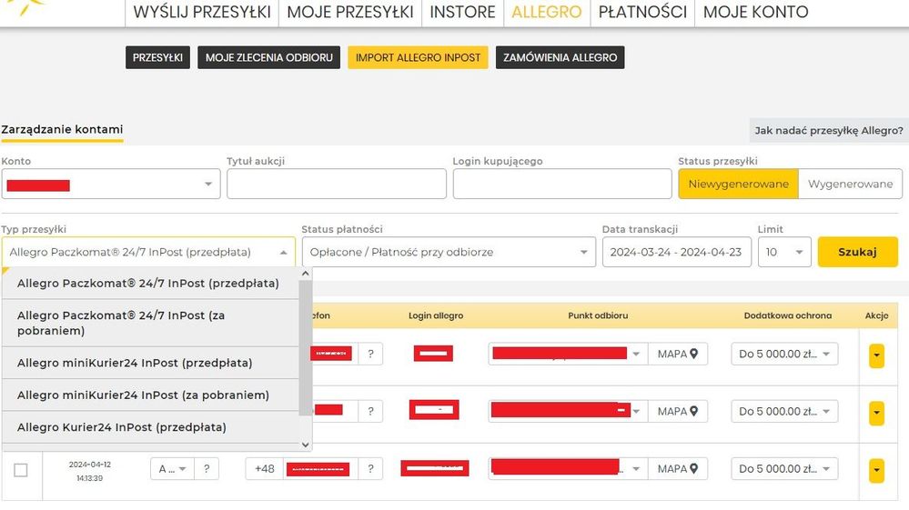Screen dimensions: 909x510
Task: Choose Allegro miniKurier24 InPost (przedpłata) option
Action: (x=135, y=363)
